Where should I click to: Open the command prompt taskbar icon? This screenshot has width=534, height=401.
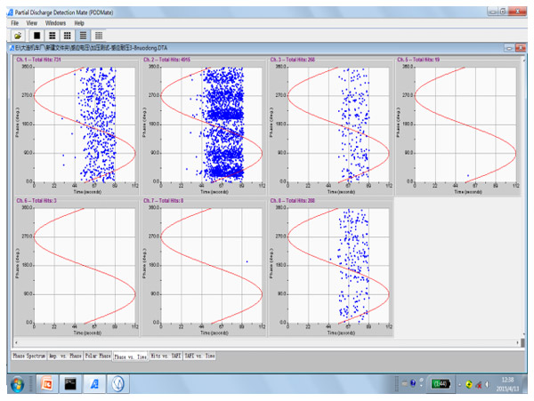[70, 384]
